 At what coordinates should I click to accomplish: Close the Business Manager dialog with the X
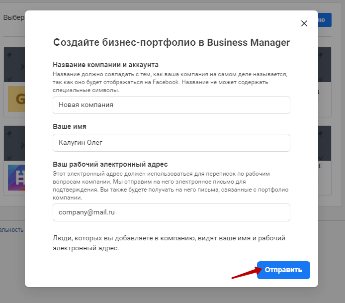[x=304, y=23]
